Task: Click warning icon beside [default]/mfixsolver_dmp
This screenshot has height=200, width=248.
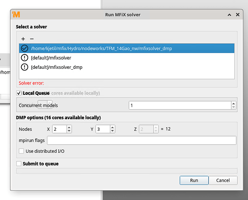Action: [24, 67]
